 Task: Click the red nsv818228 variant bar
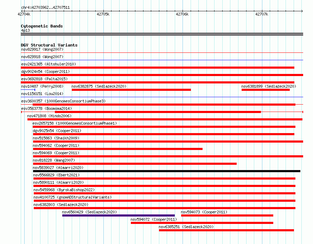135,164
